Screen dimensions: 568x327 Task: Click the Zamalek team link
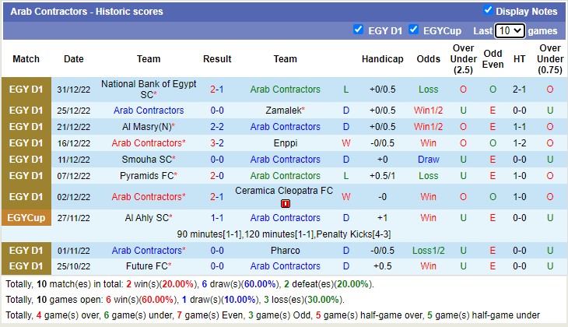coord(283,111)
